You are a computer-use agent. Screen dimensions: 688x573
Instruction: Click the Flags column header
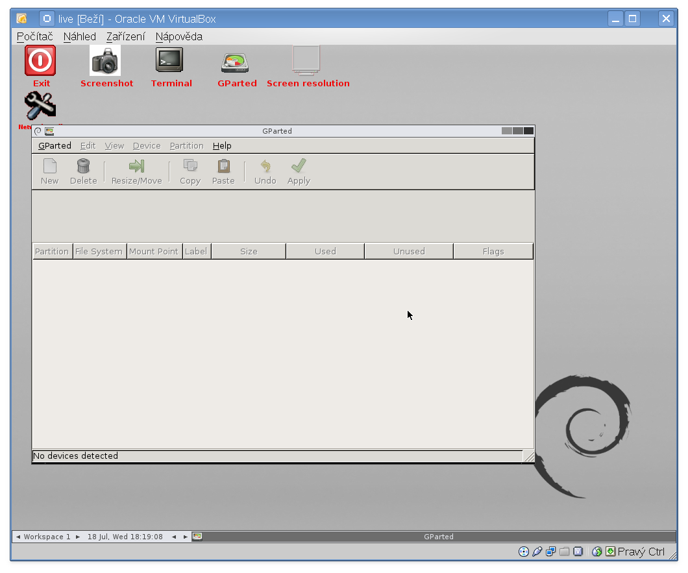493,251
